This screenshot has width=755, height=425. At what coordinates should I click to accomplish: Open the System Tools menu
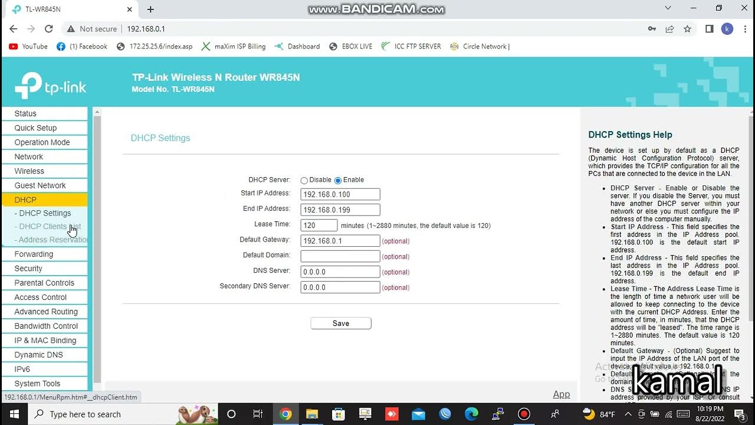pyautogui.click(x=44, y=383)
